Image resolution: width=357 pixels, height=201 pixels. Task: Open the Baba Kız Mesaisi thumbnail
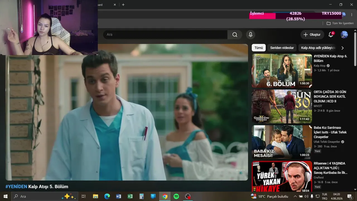coord(282,142)
